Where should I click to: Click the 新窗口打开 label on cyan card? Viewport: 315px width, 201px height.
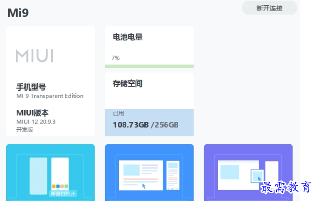coord(62,194)
